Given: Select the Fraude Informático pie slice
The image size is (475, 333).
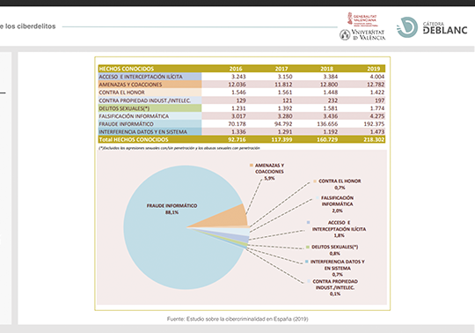Looking at the screenshot, I should [x=170, y=237].
